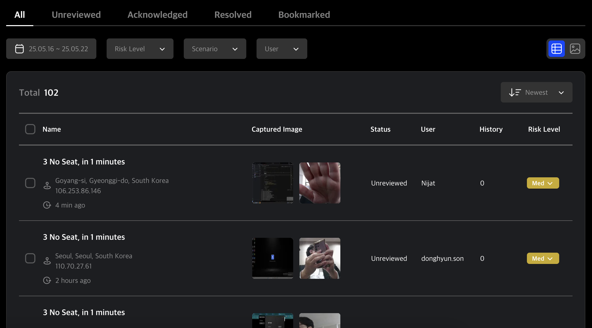
Task: Open the Bookmarked tab
Action: [x=304, y=15]
